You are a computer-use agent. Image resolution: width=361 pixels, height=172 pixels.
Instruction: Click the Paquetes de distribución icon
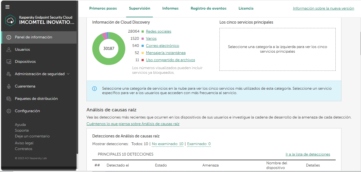[x=9, y=99]
